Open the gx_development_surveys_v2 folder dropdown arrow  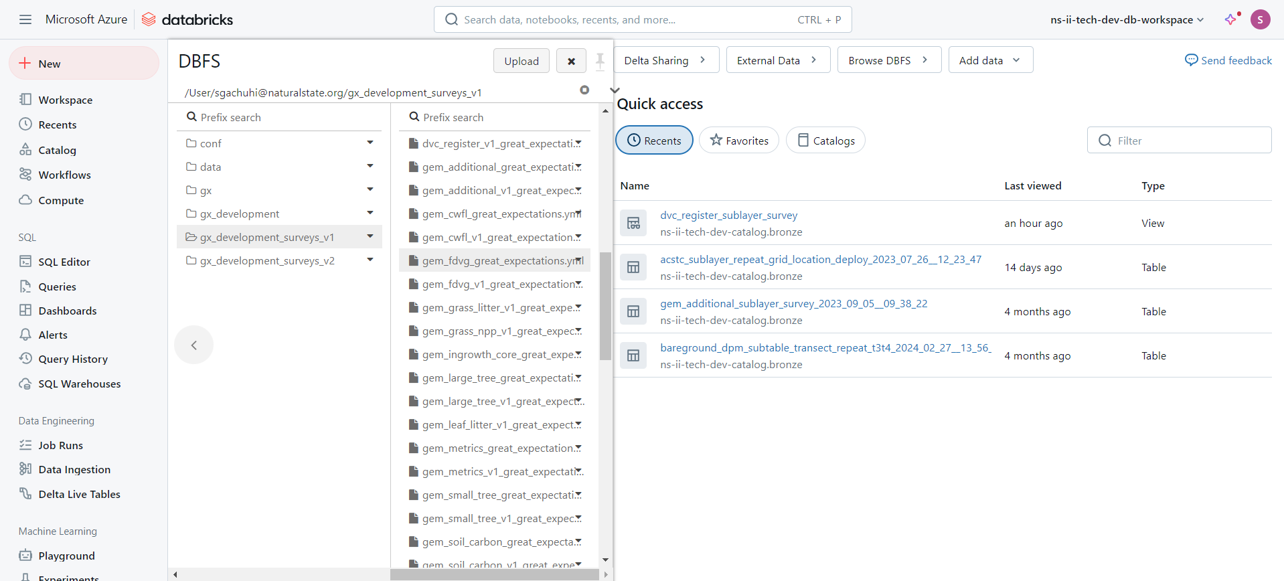click(370, 260)
